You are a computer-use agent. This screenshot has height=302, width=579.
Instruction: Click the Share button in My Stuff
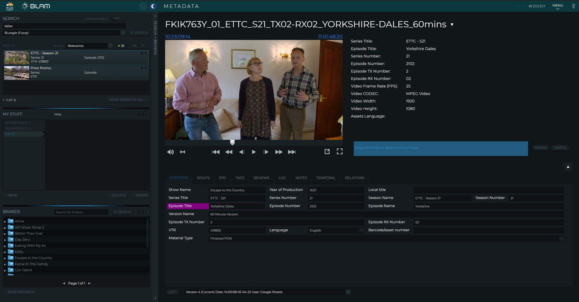click(x=140, y=195)
